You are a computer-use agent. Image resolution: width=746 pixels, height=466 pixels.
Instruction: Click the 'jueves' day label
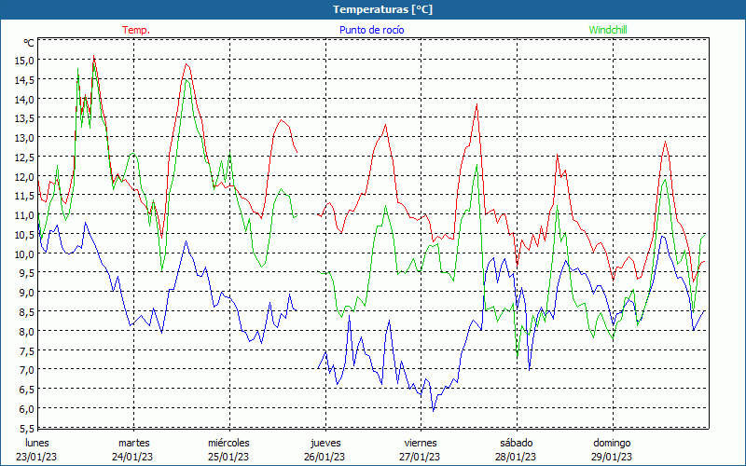coord(325,444)
